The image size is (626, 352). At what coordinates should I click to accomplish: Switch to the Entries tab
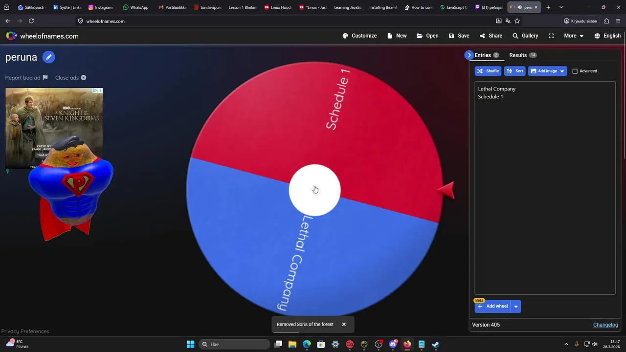pyautogui.click(x=487, y=55)
